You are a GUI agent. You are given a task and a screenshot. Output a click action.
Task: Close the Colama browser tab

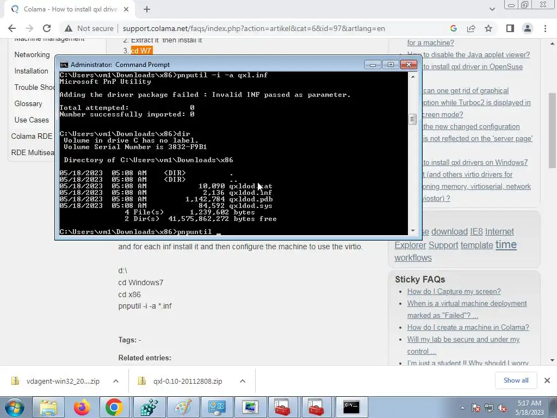pyautogui.click(x=126, y=9)
